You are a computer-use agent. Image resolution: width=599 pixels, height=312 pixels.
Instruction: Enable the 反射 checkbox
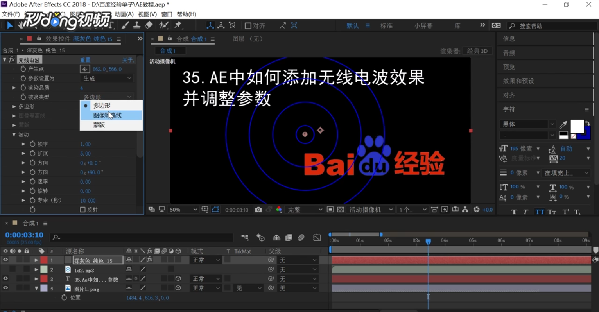coord(82,210)
